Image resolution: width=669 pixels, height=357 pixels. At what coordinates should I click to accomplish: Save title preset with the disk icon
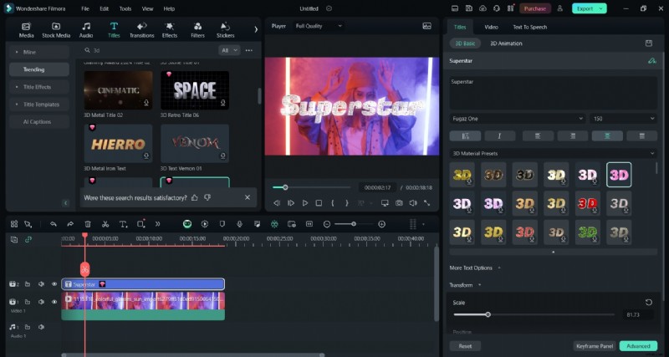649,43
